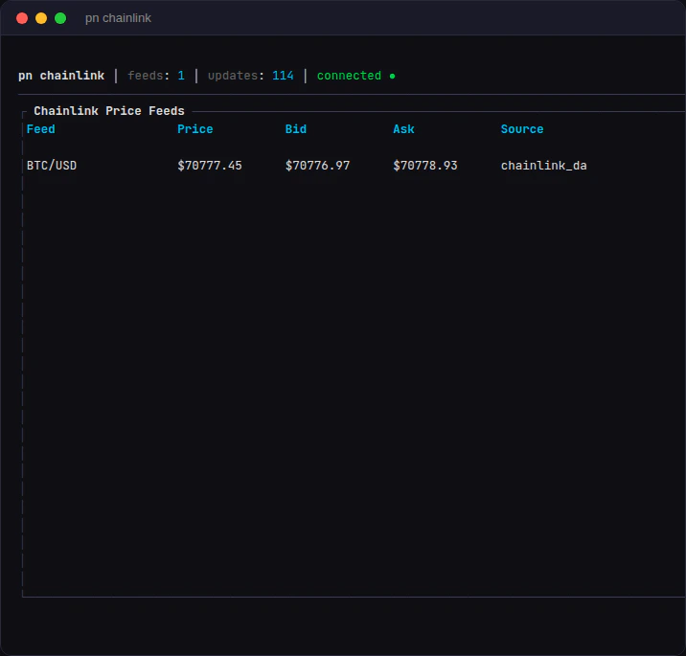Click the 'feeds:' status label
This screenshot has height=656, width=686.
(149, 76)
